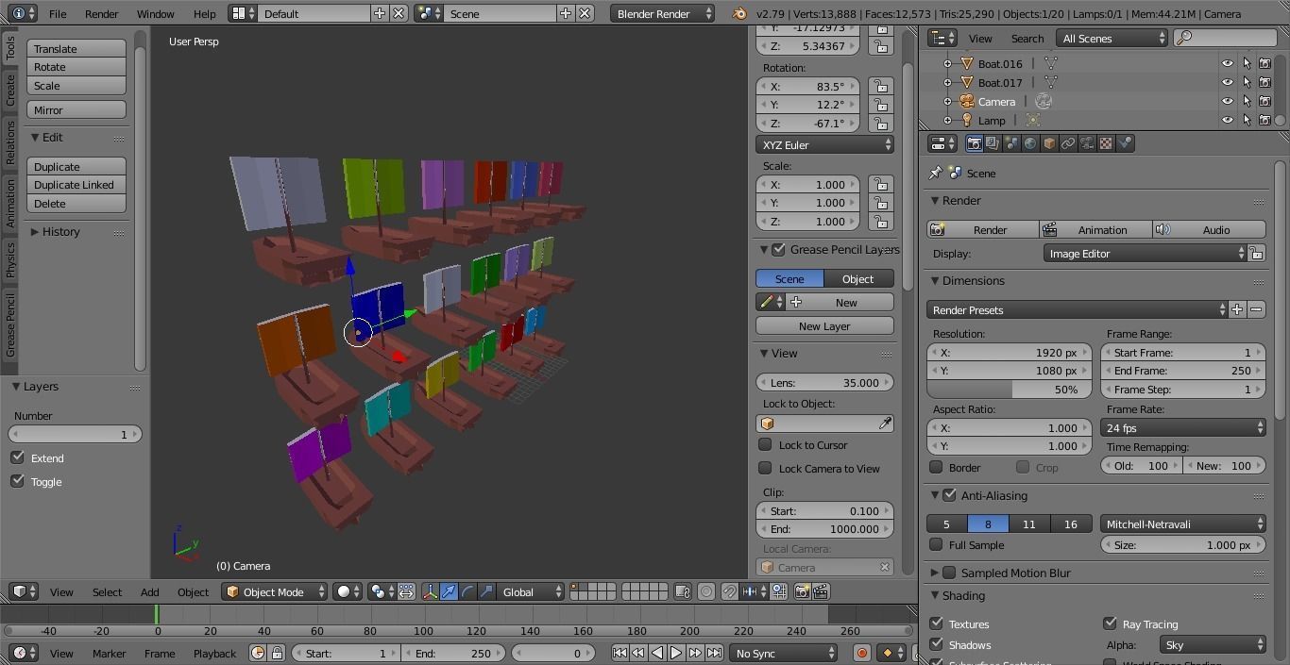
Task: Open the Frame Rate 24 fps dropdown
Action: [x=1183, y=427]
